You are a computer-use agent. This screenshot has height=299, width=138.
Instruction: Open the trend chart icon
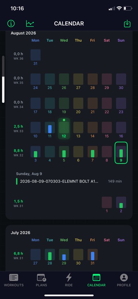[x=30, y=23]
